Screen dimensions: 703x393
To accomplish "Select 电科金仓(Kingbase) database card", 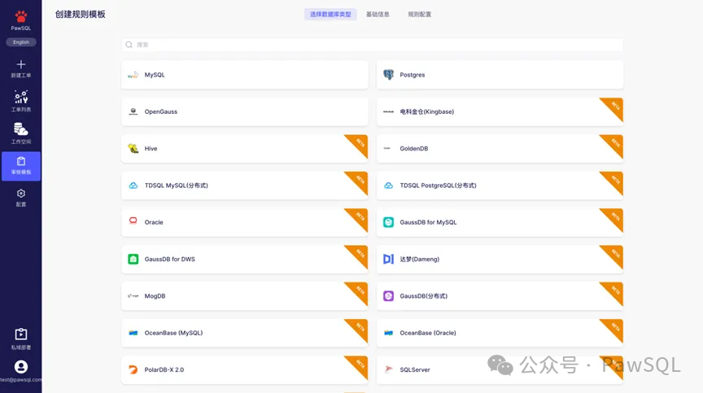I will tap(500, 111).
